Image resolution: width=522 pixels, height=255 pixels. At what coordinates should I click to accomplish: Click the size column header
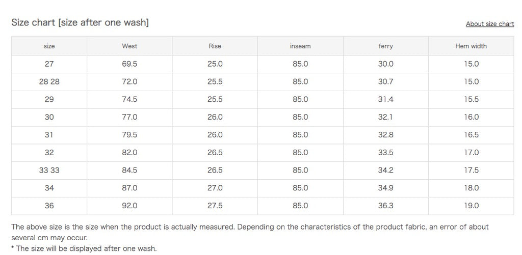click(49, 46)
